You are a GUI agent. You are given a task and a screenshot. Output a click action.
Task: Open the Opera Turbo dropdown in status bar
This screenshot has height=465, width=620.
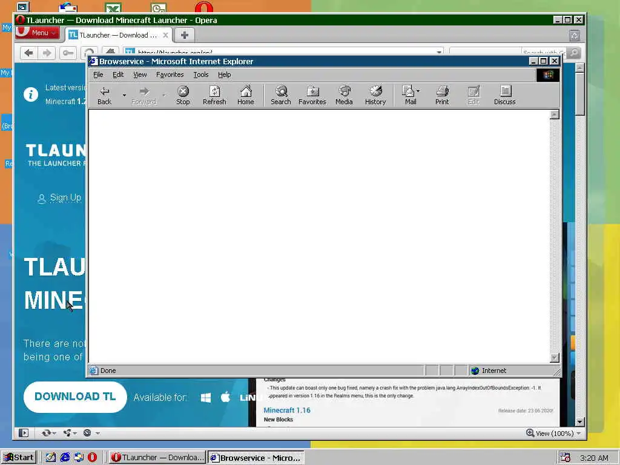coord(91,433)
